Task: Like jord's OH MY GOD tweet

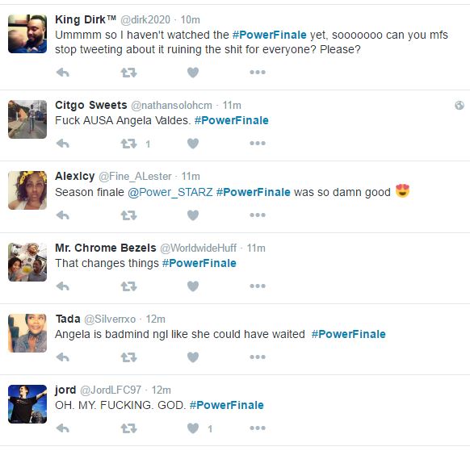Action: (x=193, y=428)
